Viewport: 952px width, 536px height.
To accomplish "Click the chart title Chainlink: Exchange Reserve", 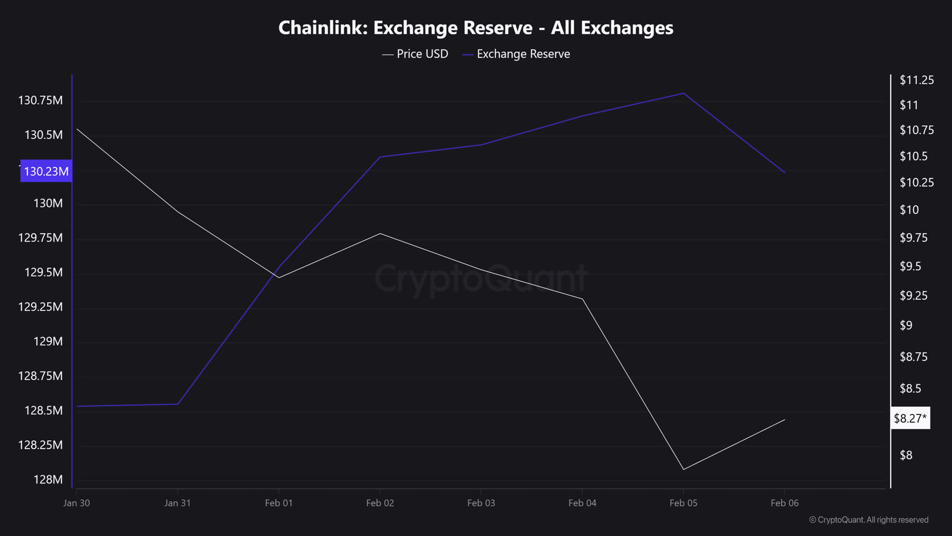I will [475, 28].
